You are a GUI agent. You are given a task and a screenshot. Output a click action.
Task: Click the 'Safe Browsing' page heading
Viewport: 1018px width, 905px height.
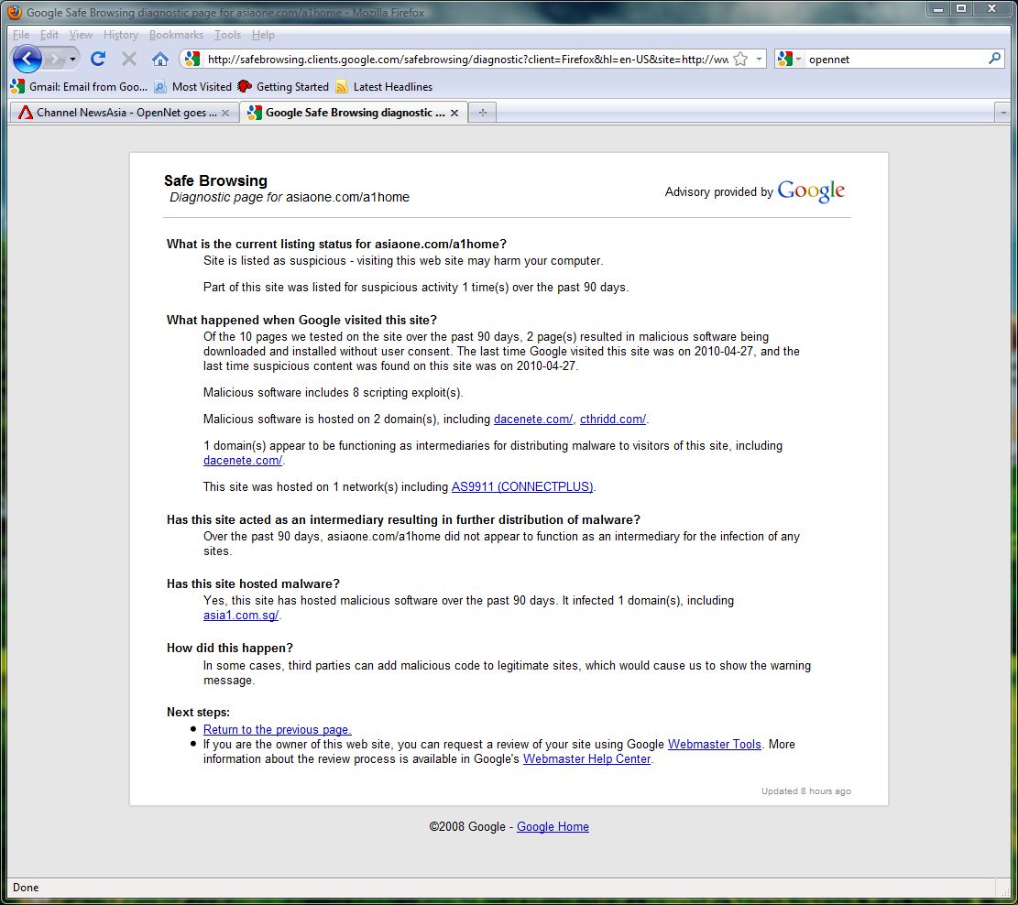coord(215,180)
